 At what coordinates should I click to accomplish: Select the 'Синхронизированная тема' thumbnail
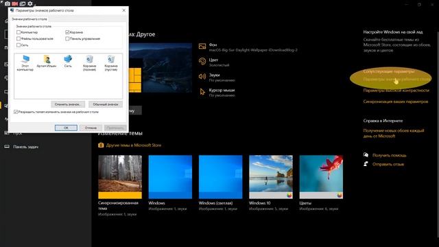(120, 177)
